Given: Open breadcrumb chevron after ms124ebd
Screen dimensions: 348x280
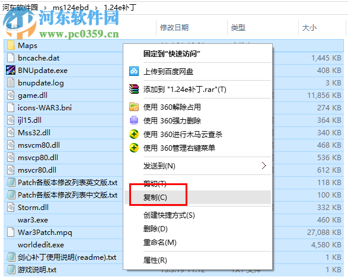Looking at the screenshot, I should pos(96,8).
